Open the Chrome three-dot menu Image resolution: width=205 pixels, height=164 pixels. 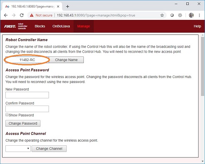pyautogui.click(x=199, y=15)
